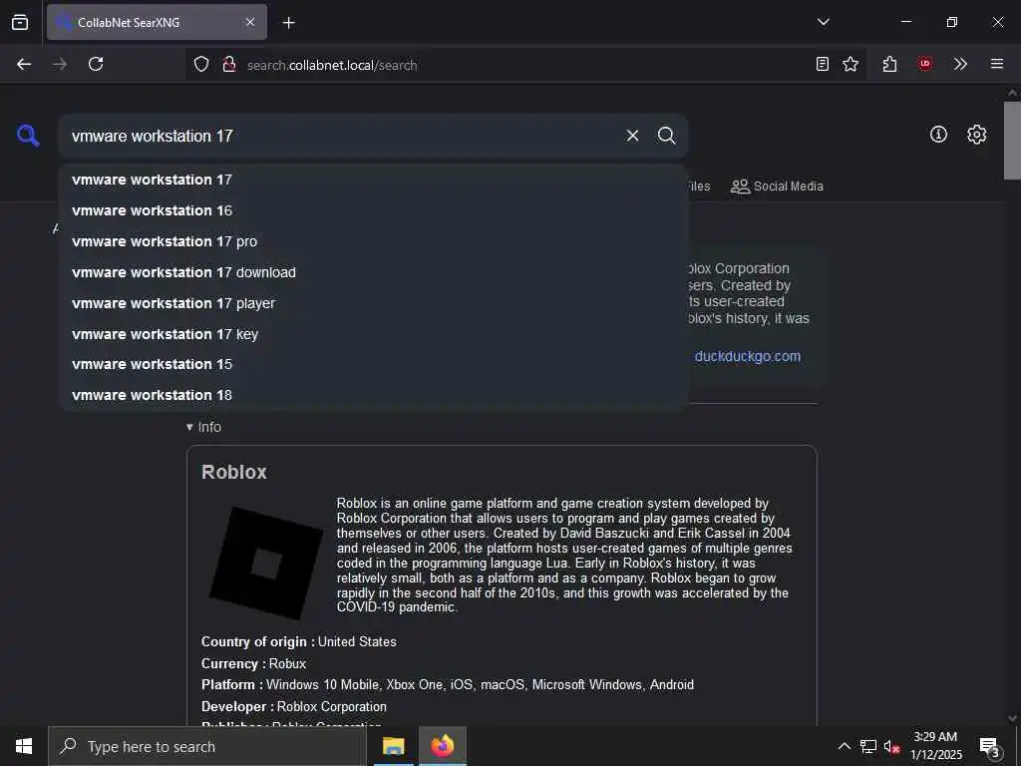The width and height of the screenshot is (1021, 766).
Task: Click the Windows taskbar search box
Action: tap(207, 746)
